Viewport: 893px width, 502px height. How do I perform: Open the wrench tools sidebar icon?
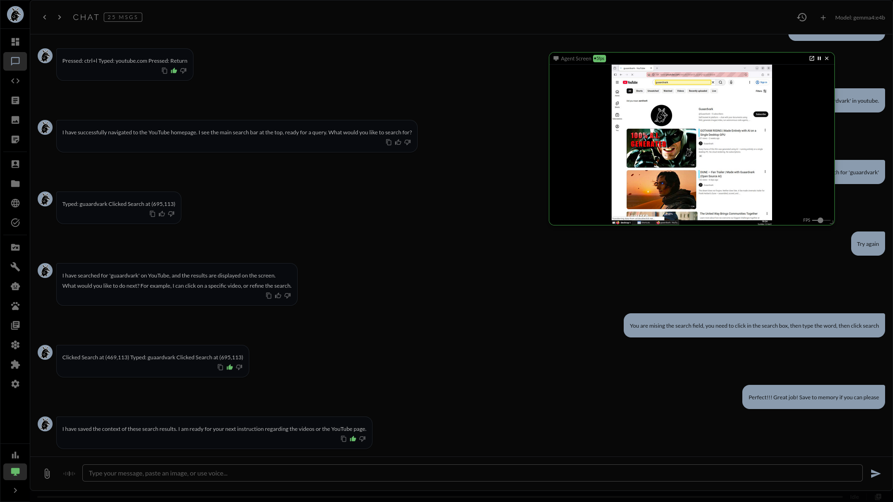15,267
